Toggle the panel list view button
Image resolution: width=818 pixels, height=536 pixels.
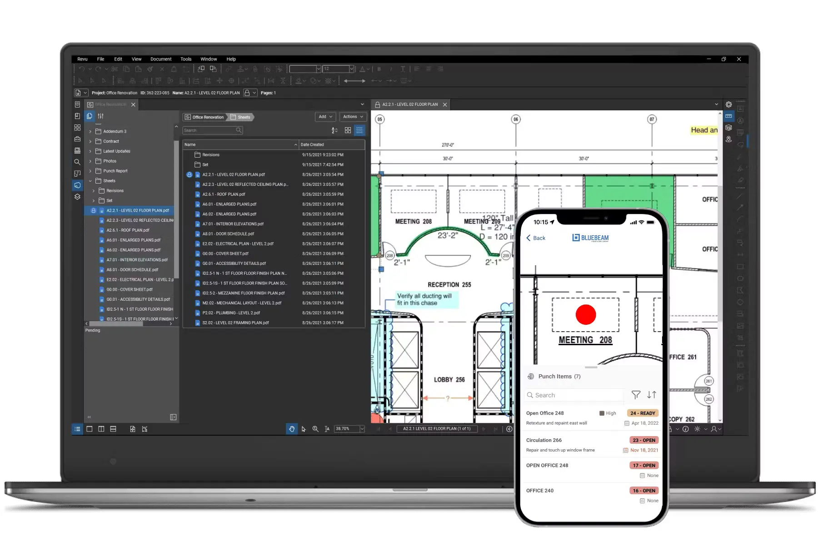77,429
